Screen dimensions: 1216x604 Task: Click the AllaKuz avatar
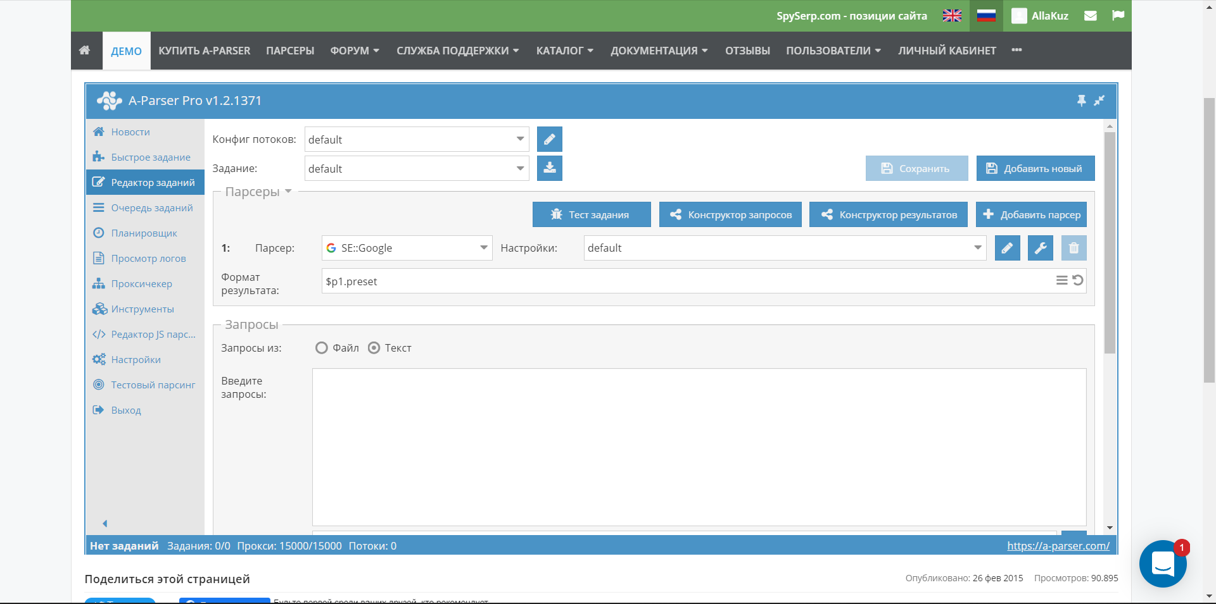point(1019,16)
